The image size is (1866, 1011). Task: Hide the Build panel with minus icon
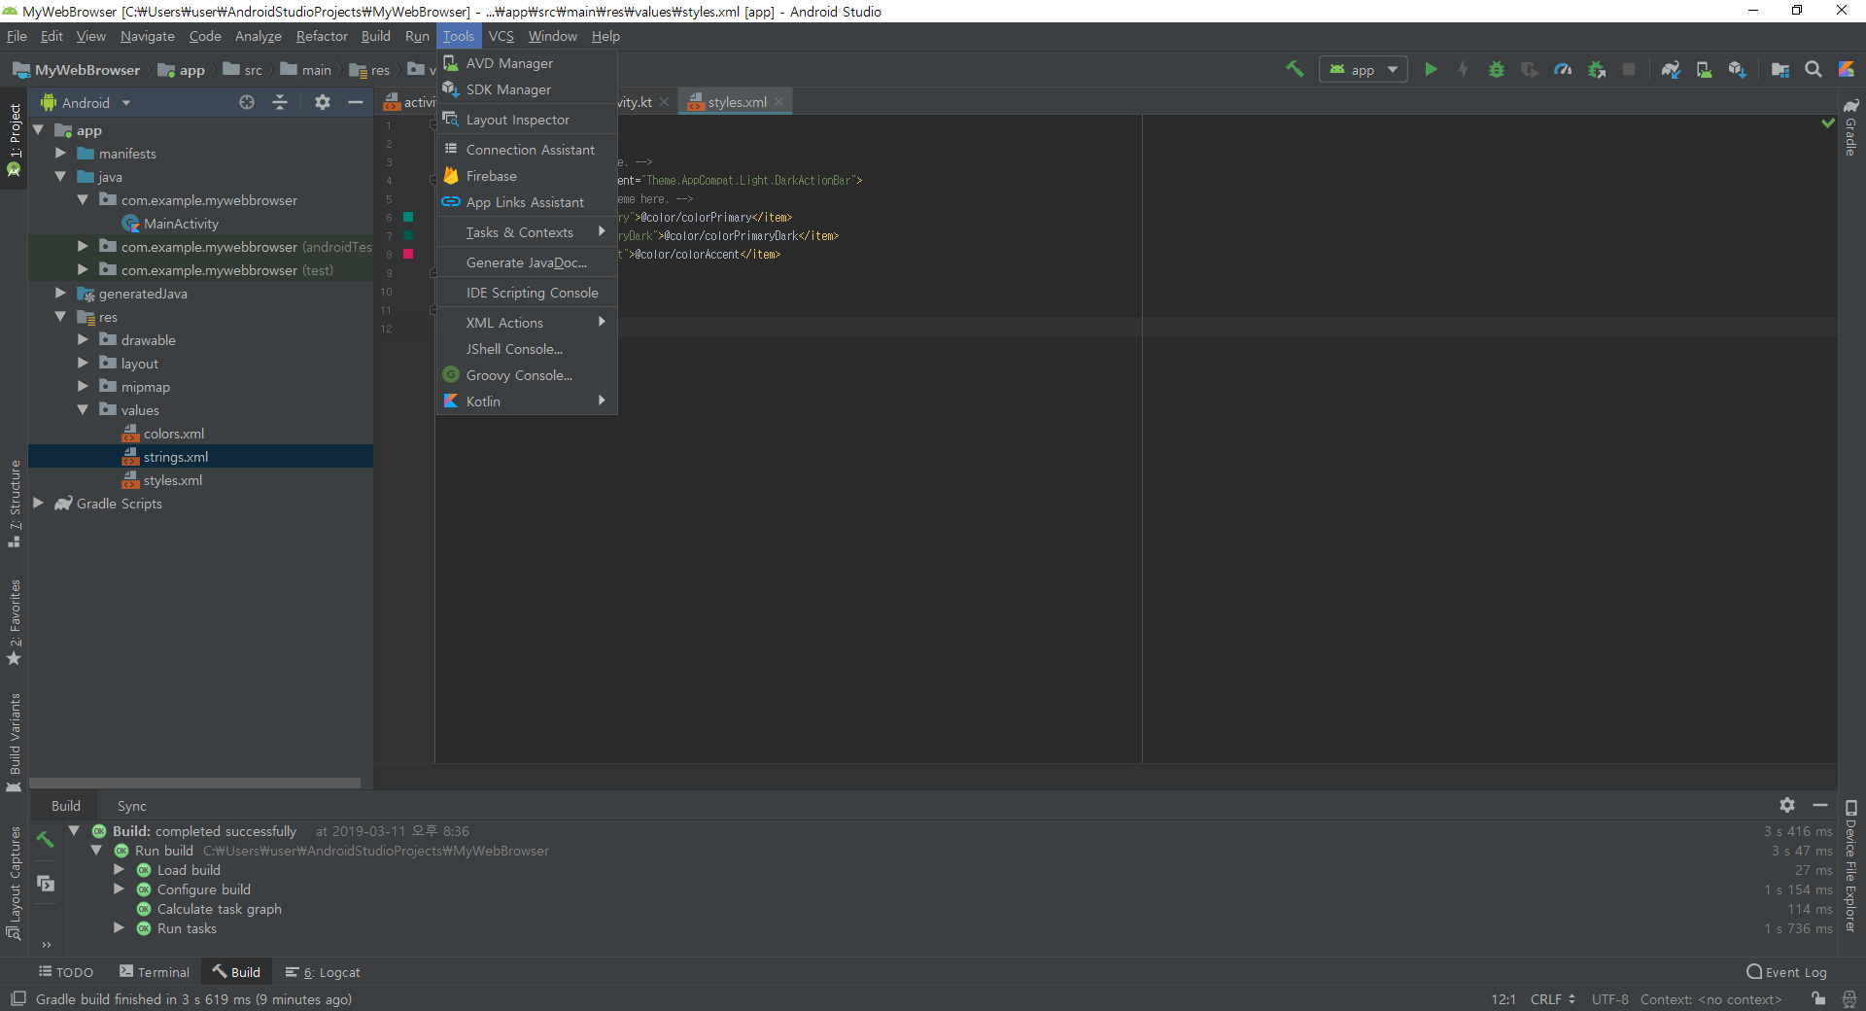1820,805
